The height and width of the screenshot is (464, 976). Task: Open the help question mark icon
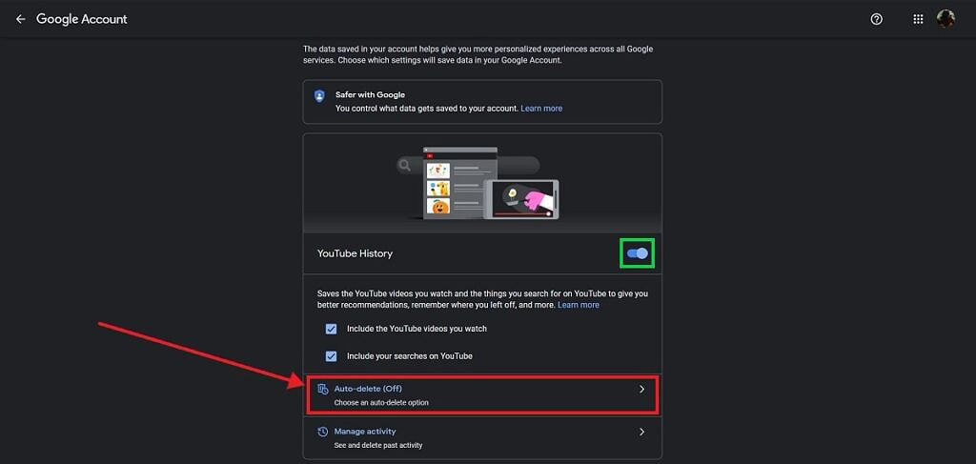[x=877, y=19]
